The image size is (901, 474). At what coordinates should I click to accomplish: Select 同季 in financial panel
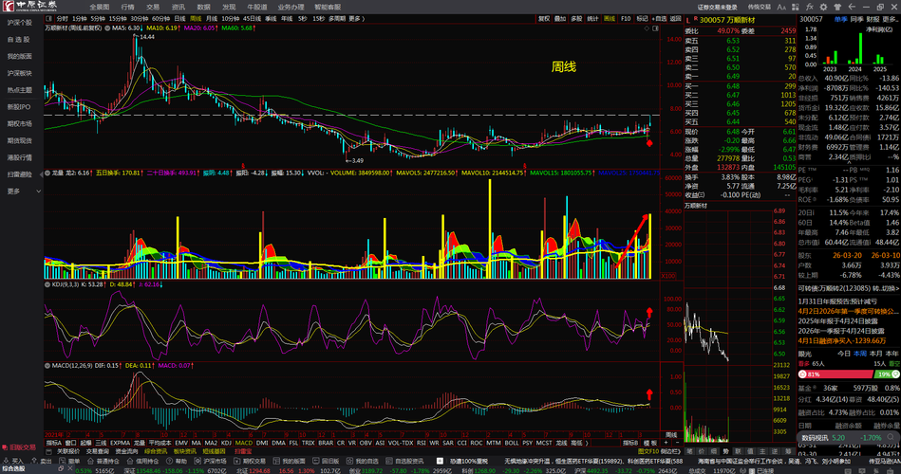click(x=856, y=19)
